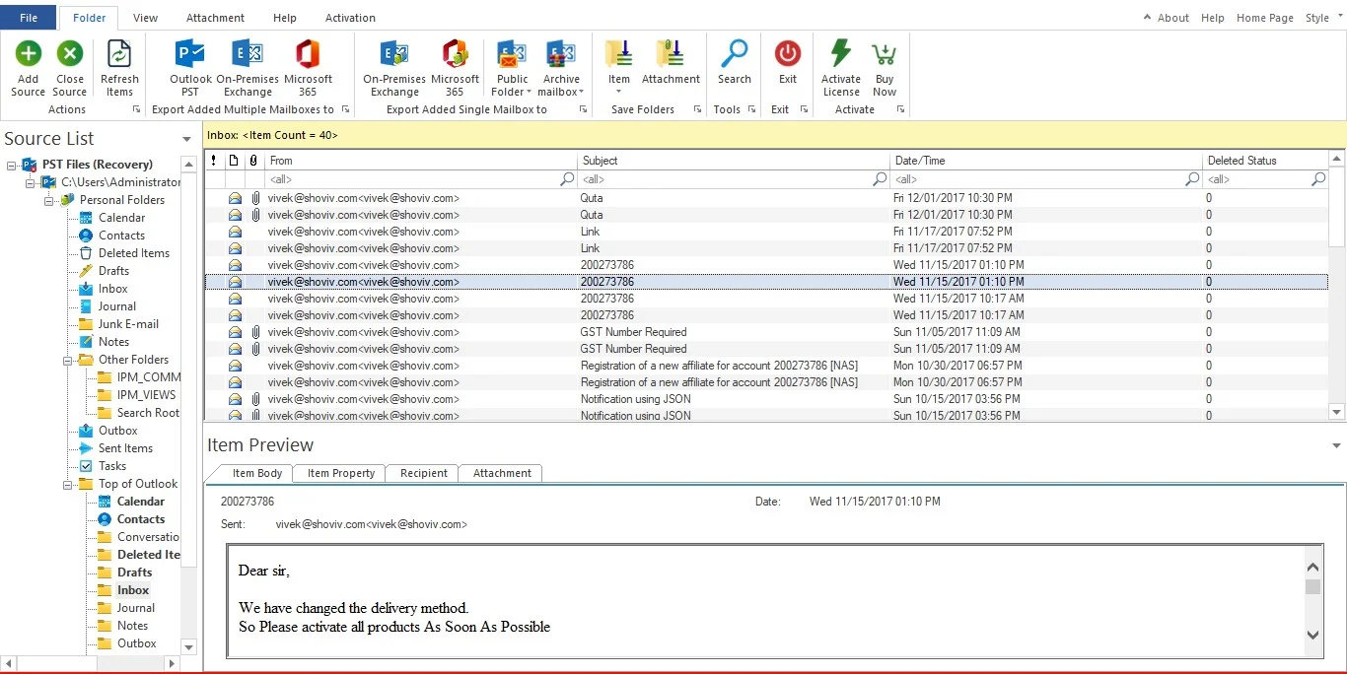
Task: Export multiple mailboxes to On-Premises Exchange
Action: point(248,67)
